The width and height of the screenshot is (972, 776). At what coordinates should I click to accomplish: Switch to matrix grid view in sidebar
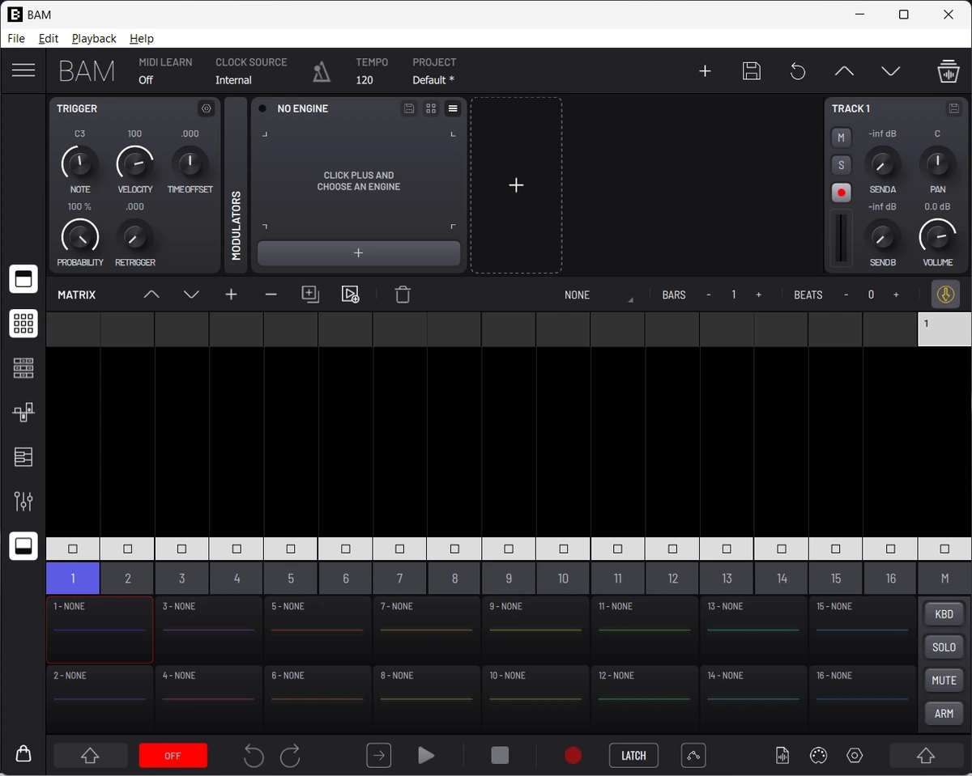(23, 324)
